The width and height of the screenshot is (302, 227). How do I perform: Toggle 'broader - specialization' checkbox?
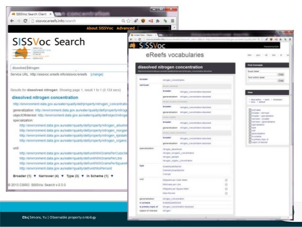[x=250, y=116]
